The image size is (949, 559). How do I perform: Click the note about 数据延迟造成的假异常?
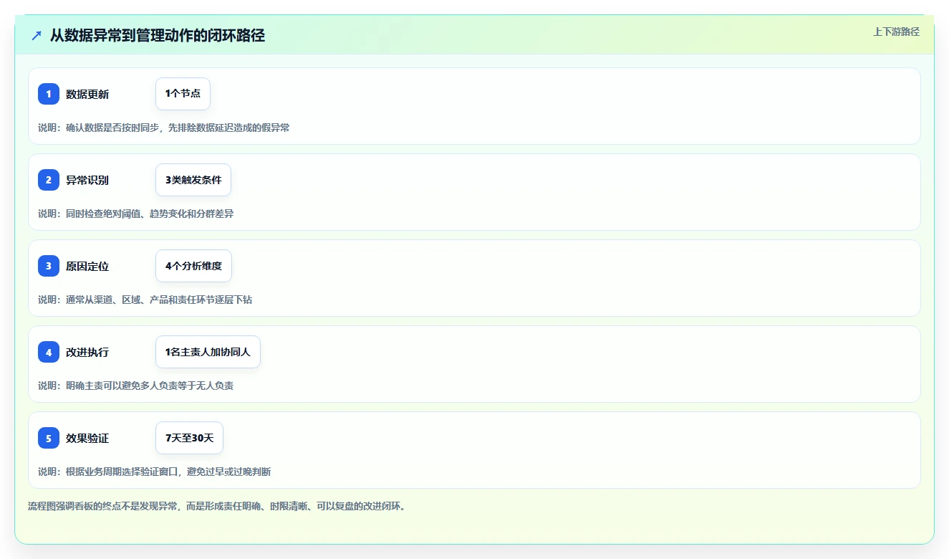point(164,128)
